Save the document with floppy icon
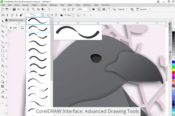 tap(14, 9)
